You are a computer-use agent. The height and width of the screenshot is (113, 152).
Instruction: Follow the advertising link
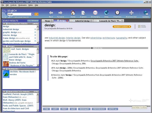96,38
